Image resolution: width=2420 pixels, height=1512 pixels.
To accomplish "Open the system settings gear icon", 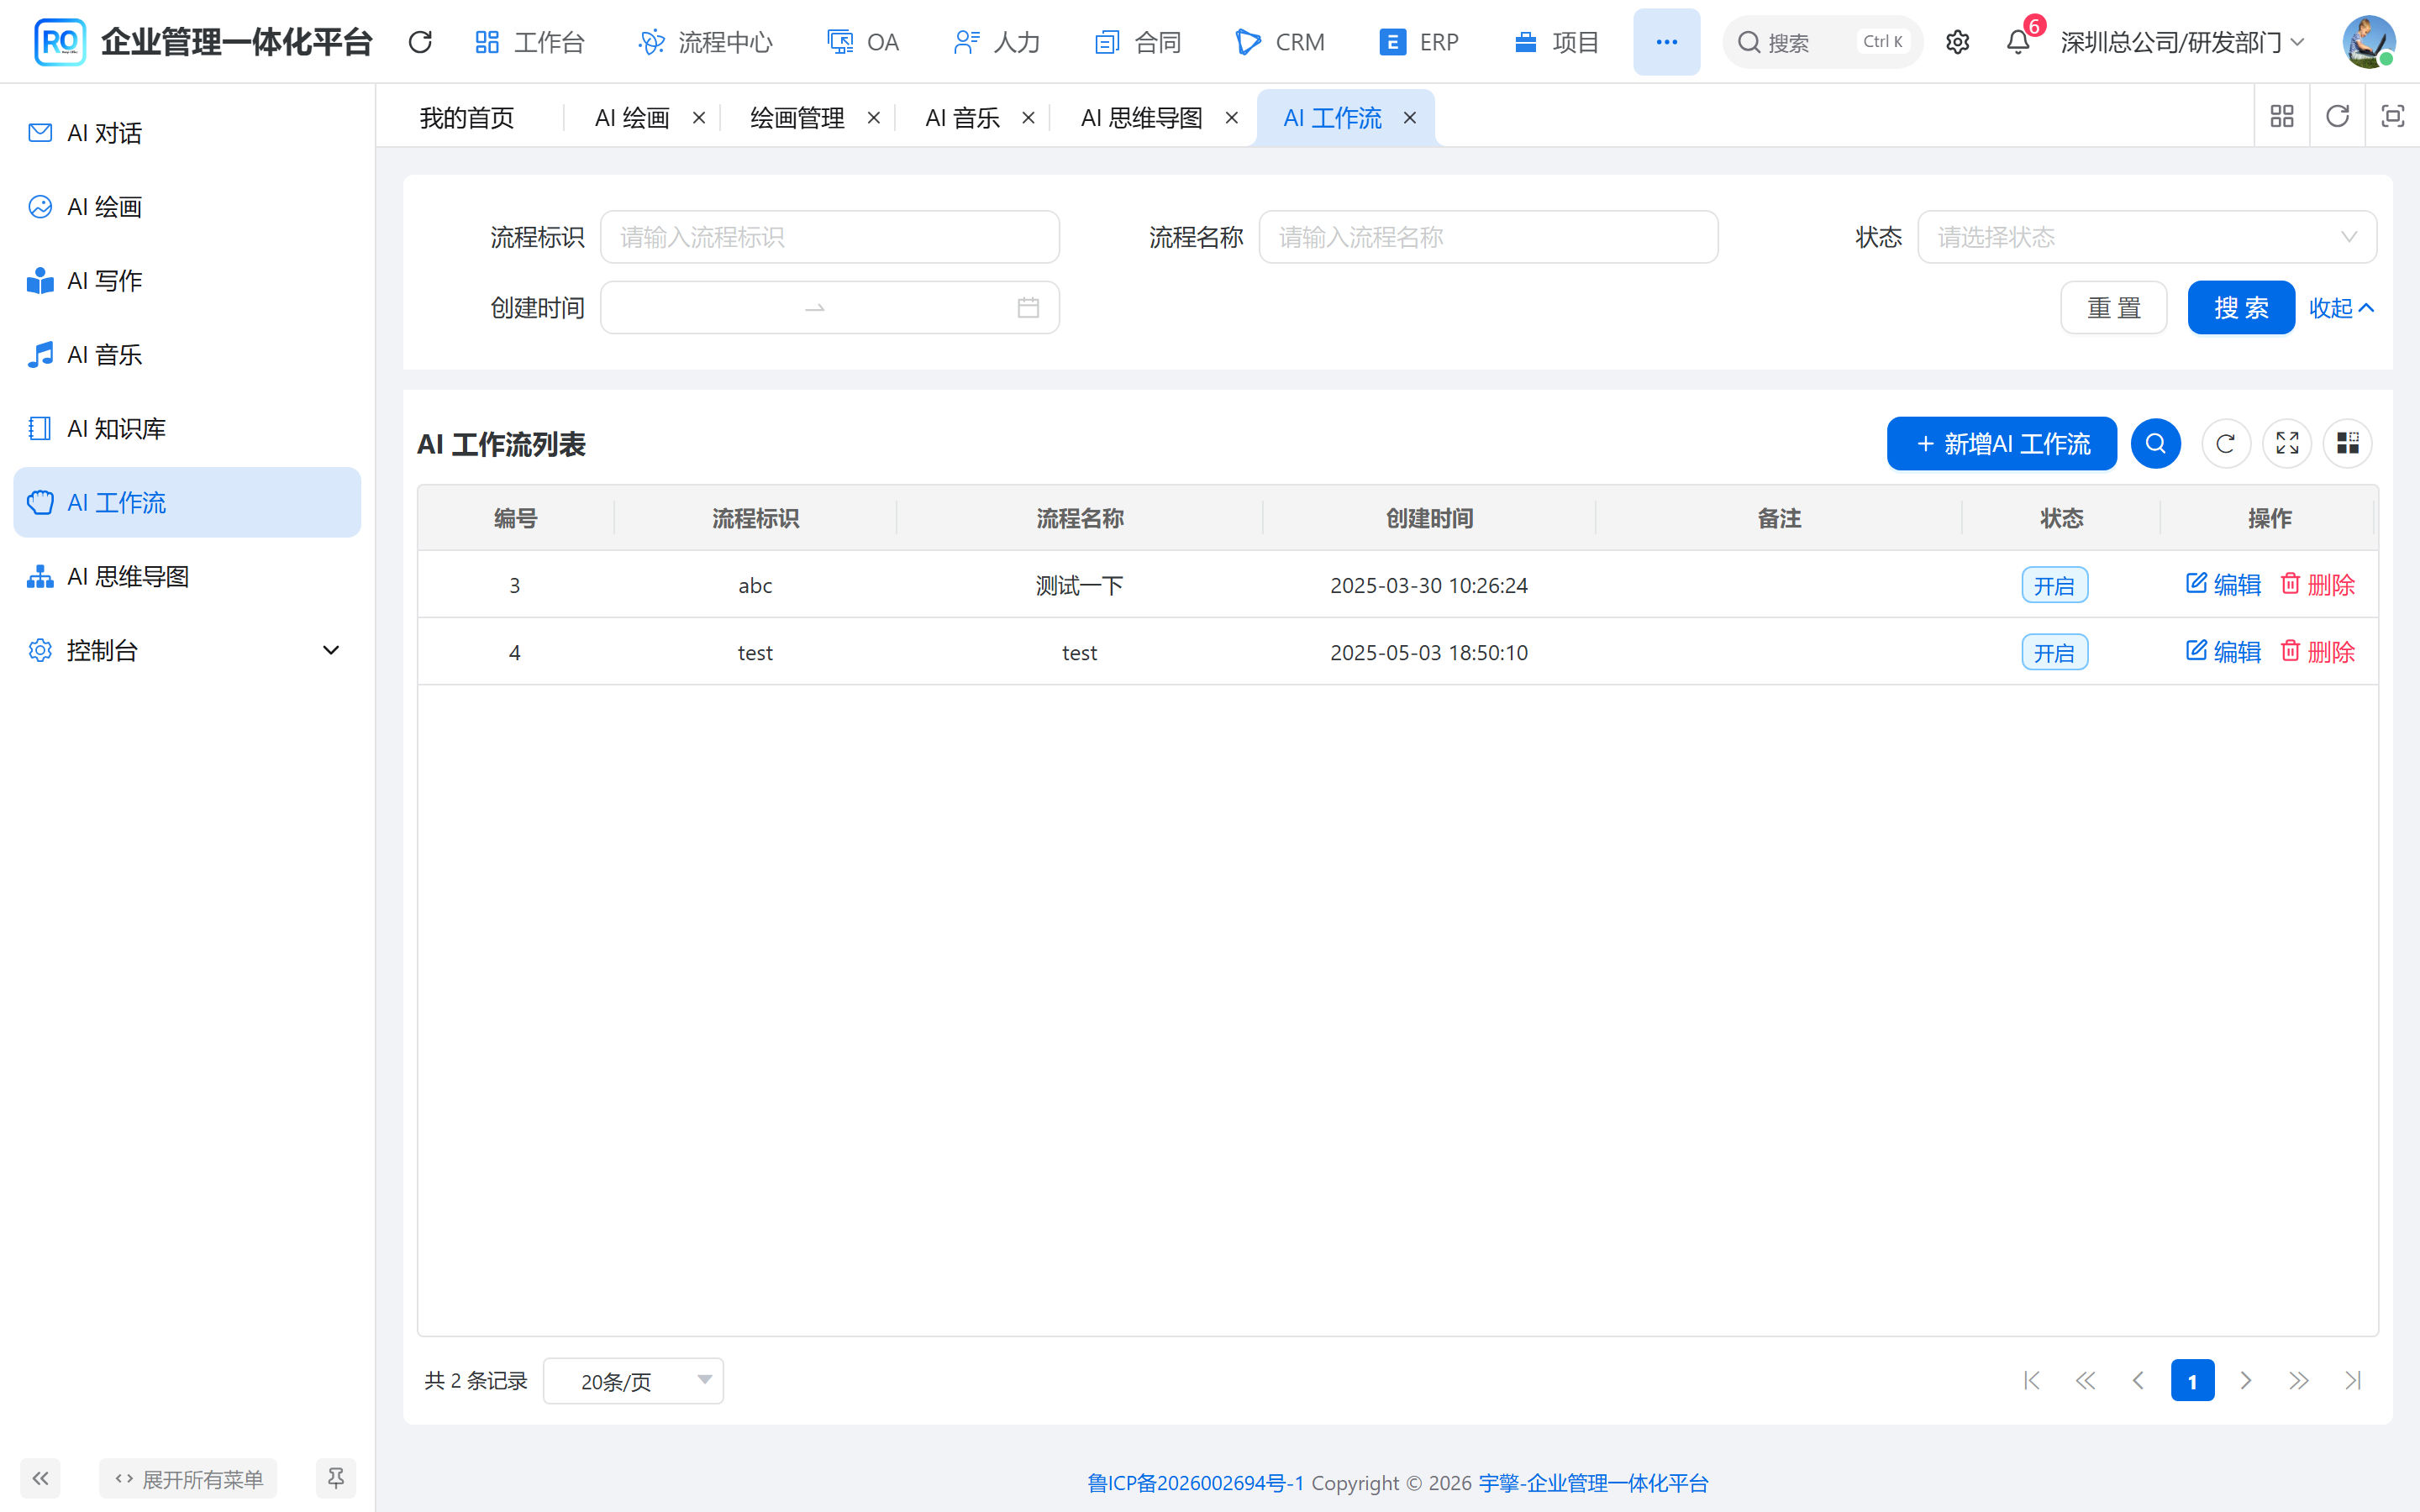I will 1957,42.
